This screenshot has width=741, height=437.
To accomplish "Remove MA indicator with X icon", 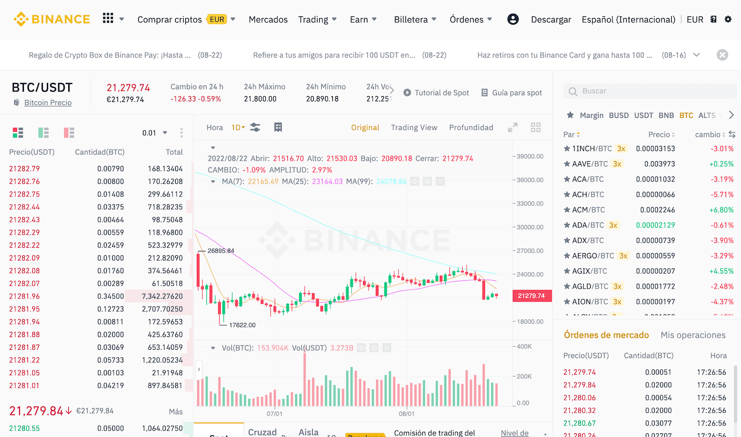I will tap(440, 181).
